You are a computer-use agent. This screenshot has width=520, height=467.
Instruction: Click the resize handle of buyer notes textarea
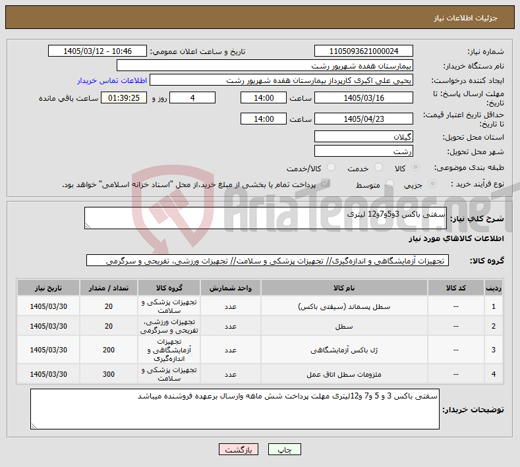tap(34, 426)
